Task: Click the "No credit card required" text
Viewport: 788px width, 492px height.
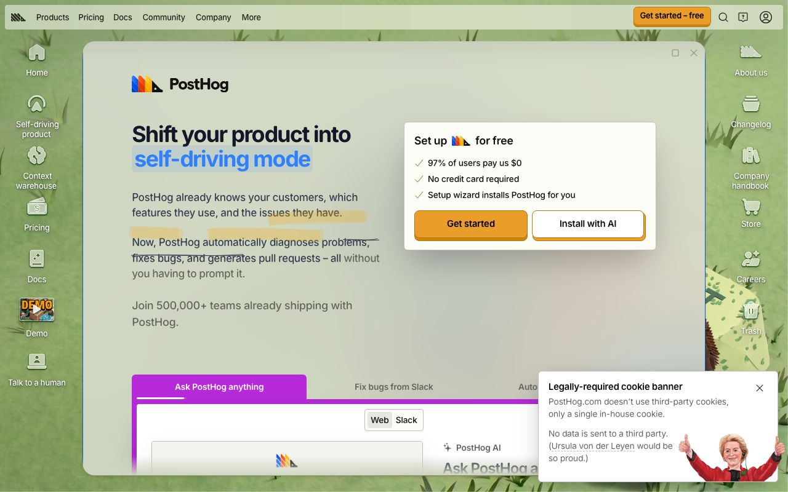Action: [473, 179]
